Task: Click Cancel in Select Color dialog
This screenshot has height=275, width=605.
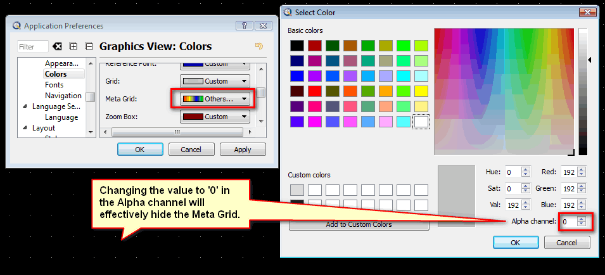Action: pyautogui.click(x=567, y=243)
